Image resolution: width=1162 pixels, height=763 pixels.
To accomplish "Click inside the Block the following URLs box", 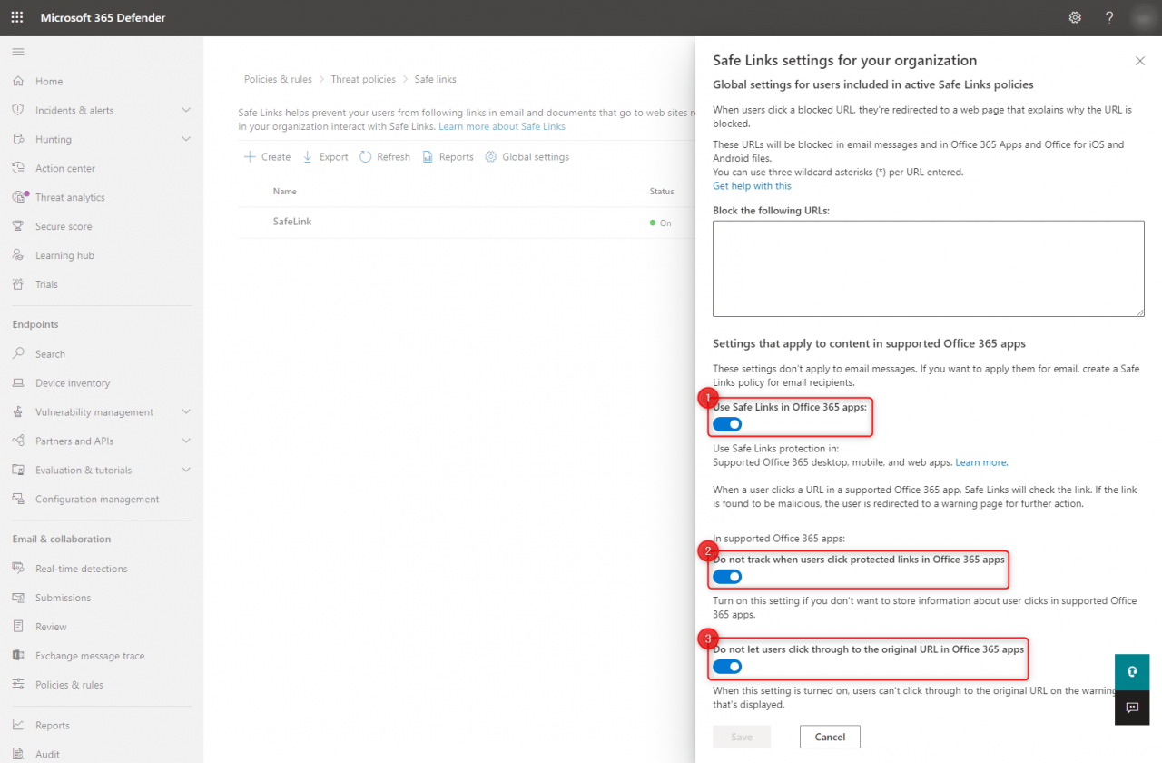I will [x=928, y=267].
